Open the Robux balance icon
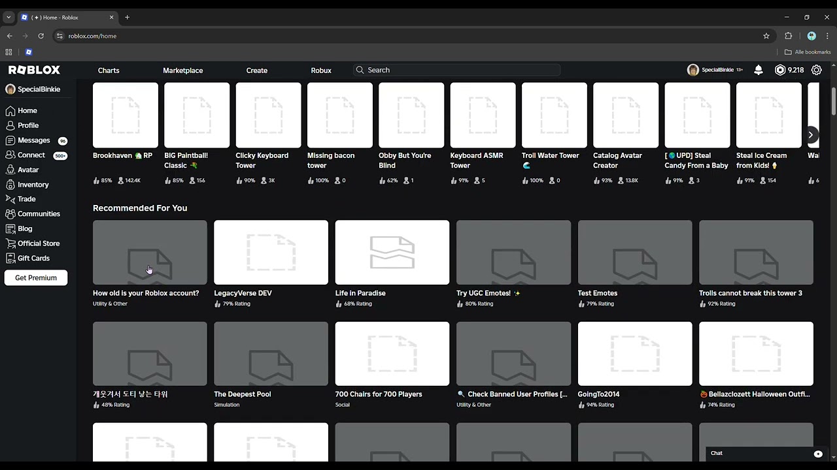This screenshot has width=837, height=470. tap(780, 70)
